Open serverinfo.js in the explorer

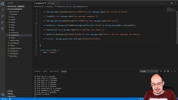point(14,33)
